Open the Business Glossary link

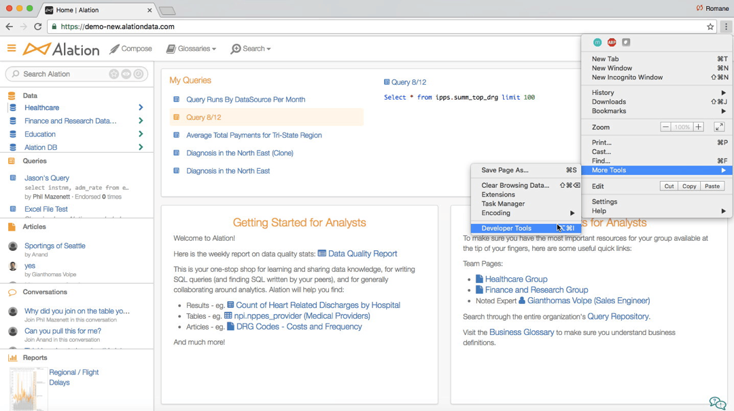point(521,332)
